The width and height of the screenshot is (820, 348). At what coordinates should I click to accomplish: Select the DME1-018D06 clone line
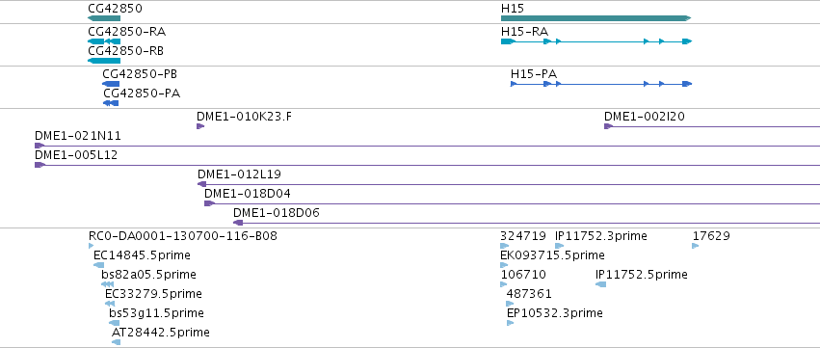point(526,223)
